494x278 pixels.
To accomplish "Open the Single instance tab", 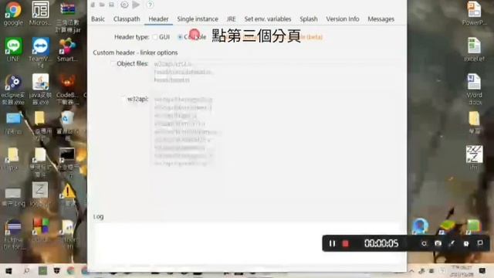I will 198,19.
